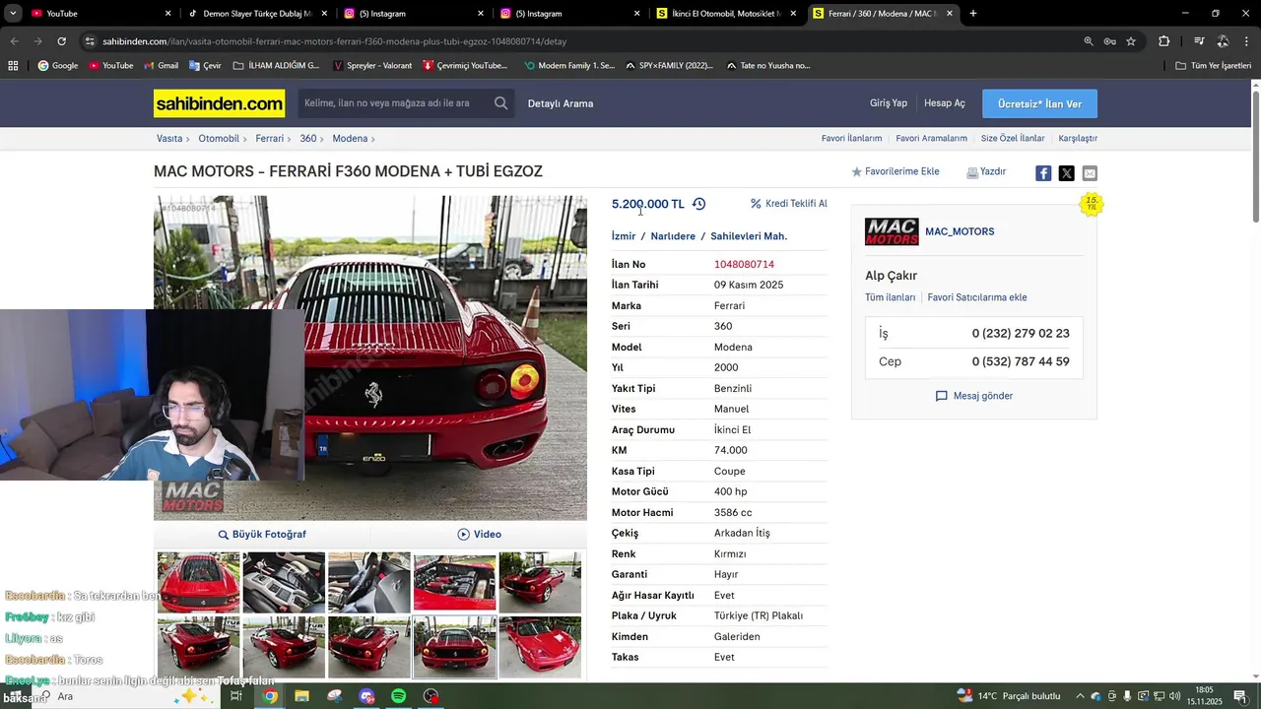This screenshot has height=709, width=1261.
Task: Open price history clock icon beside 5.200.000 TL
Action: 698,204
